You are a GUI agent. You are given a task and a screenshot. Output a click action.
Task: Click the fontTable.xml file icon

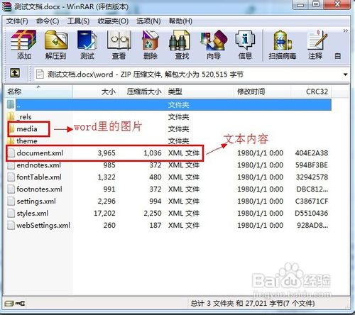(11, 177)
